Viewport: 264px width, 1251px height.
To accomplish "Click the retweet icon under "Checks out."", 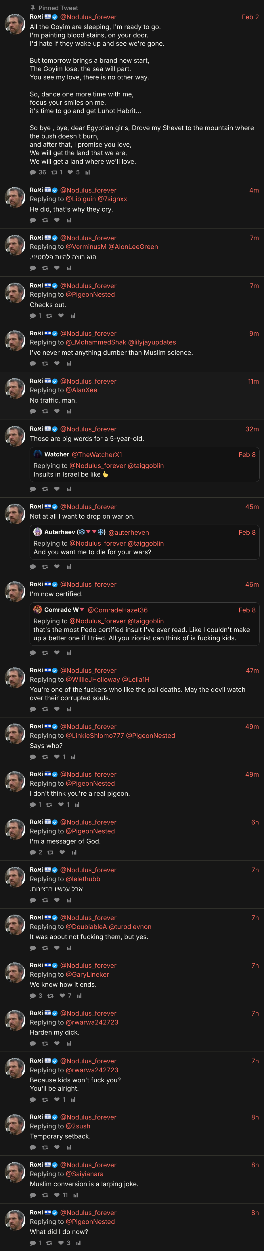I will [x=49, y=316].
